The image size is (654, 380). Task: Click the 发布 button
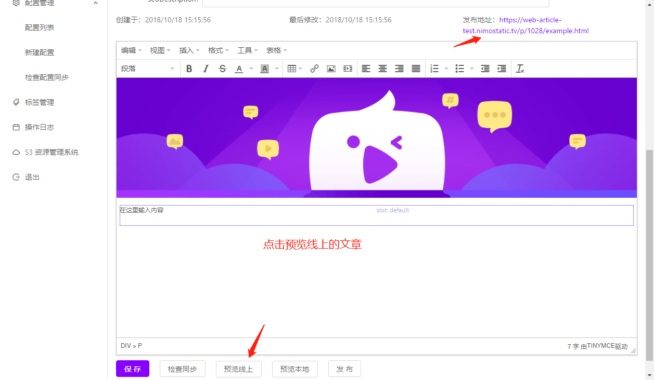[344, 369]
